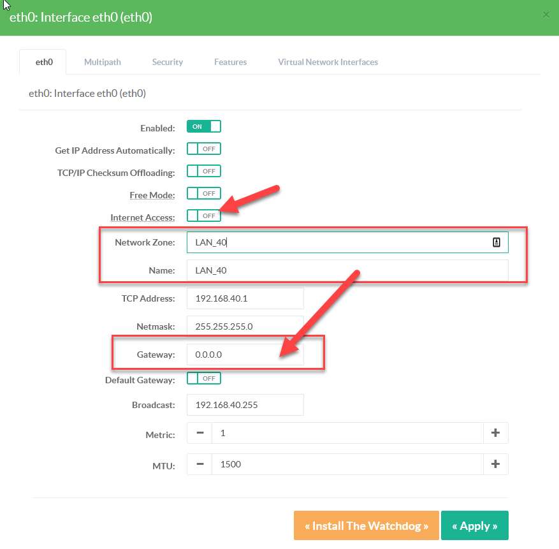Increase MTU with the plus button
This screenshot has width=559, height=549.
(x=495, y=464)
